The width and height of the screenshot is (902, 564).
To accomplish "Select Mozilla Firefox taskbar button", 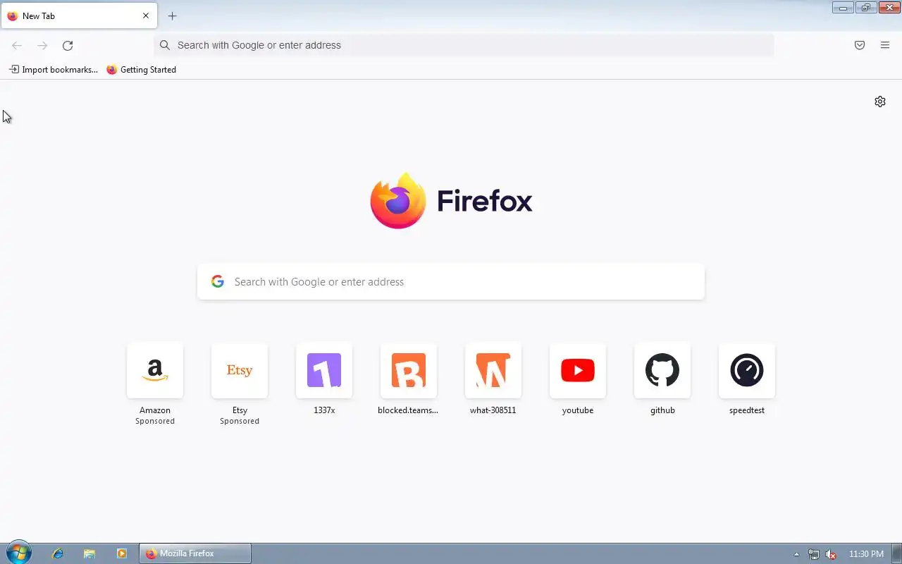I will pos(195,553).
